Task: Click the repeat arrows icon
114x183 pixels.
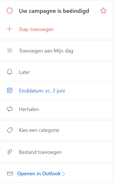Action: tap(10, 109)
